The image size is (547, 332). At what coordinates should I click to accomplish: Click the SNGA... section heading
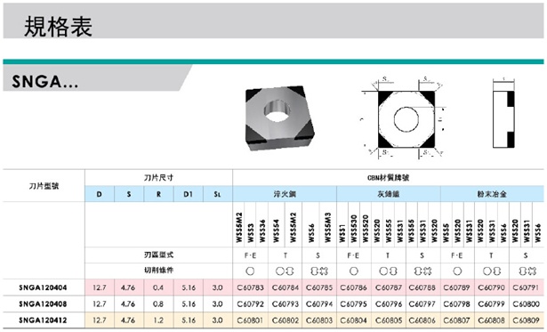pyautogui.click(x=45, y=82)
